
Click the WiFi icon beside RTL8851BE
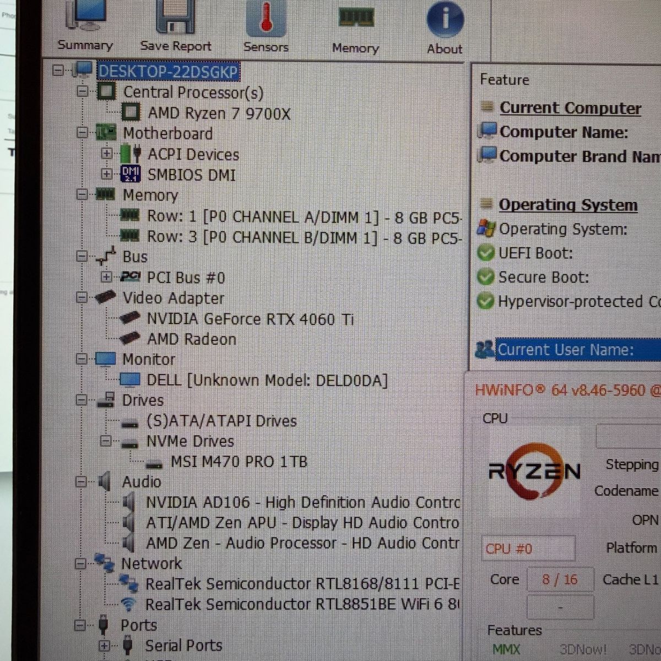(128, 605)
